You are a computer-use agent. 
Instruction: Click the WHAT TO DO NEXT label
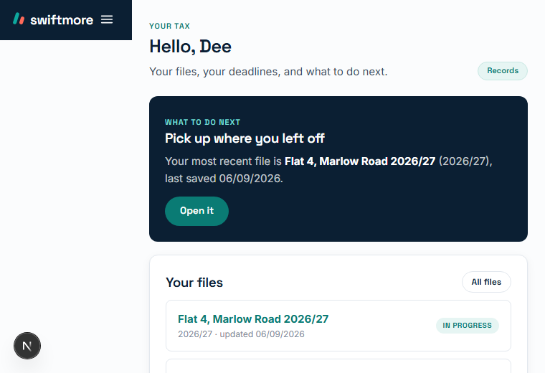pos(203,123)
